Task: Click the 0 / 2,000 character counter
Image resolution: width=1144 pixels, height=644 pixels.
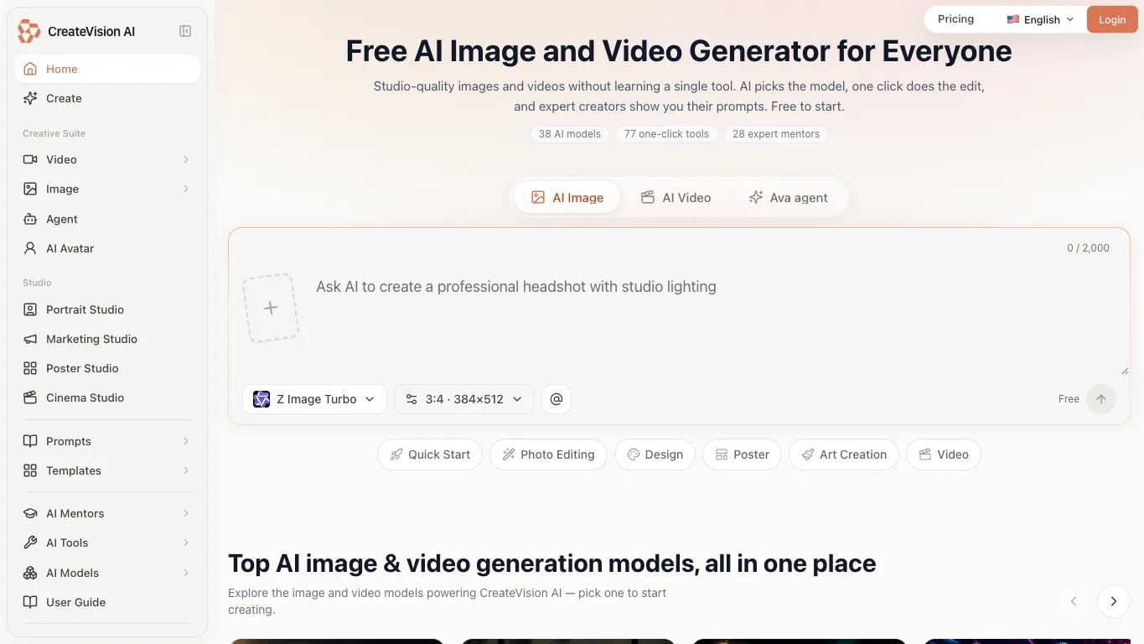Action: coord(1088,248)
